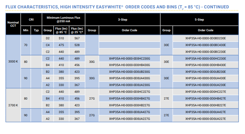The image size is (245, 134).
Task: Click the 30G group cell beside 0D0UA430G
Action: 92,78
